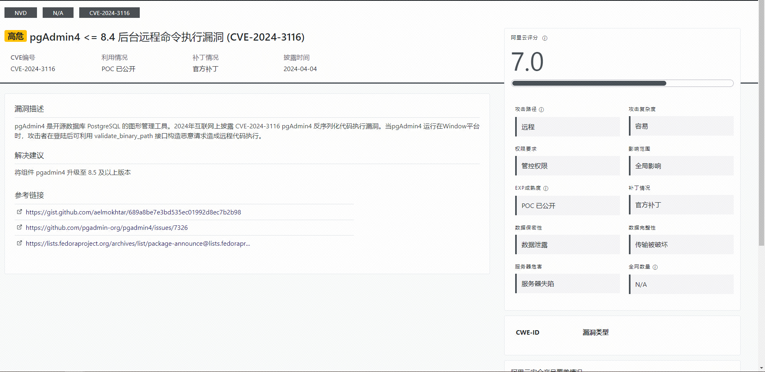
Task: Click the pgAdmin4 vulnerability title text
Action: click(x=167, y=37)
